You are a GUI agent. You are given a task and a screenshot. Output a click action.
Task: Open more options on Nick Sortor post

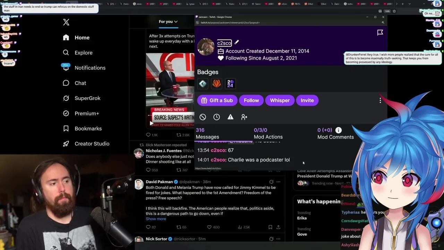(x=278, y=239)
